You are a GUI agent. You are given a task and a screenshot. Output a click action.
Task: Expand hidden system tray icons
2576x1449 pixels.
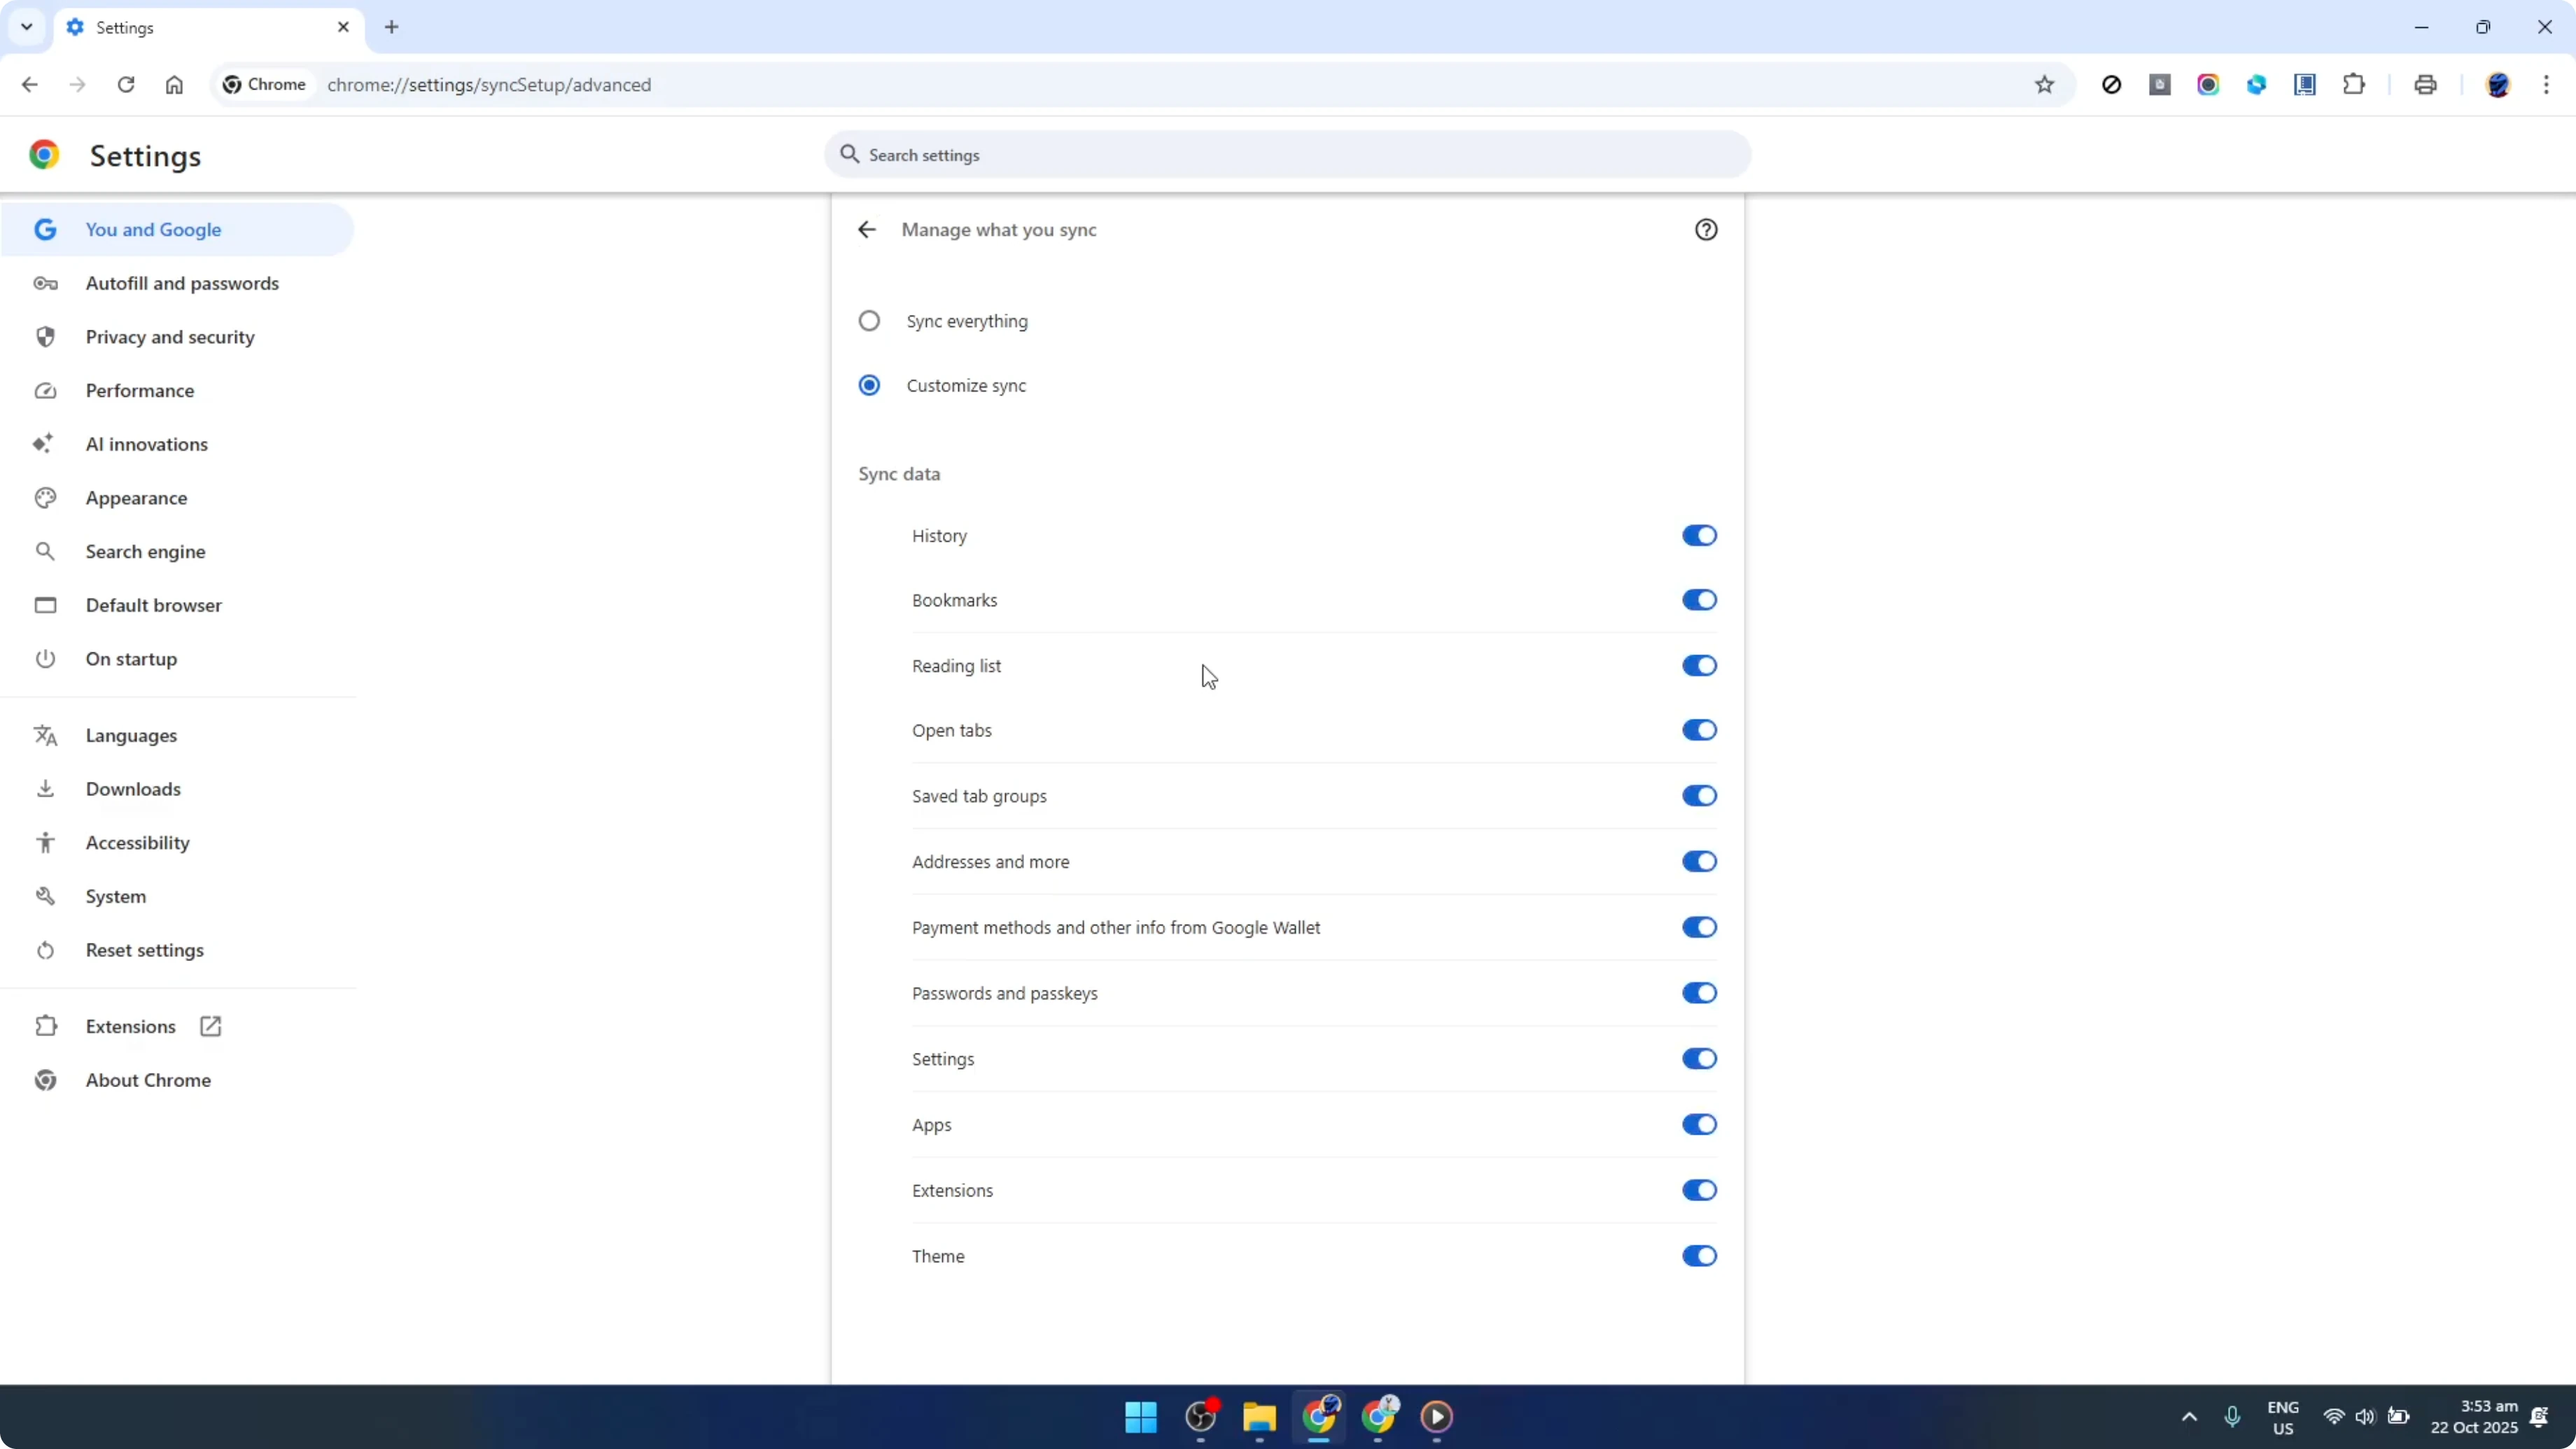pos(2189,1417)
